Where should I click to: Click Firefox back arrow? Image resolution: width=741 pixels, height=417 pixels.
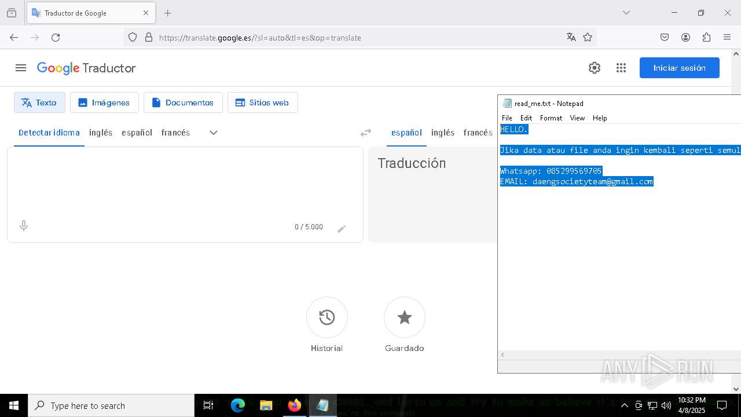(14, 38)
